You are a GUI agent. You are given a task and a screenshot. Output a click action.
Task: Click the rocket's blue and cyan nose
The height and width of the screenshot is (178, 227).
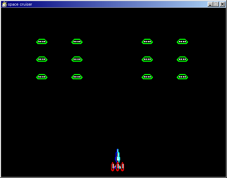[118, 155]
